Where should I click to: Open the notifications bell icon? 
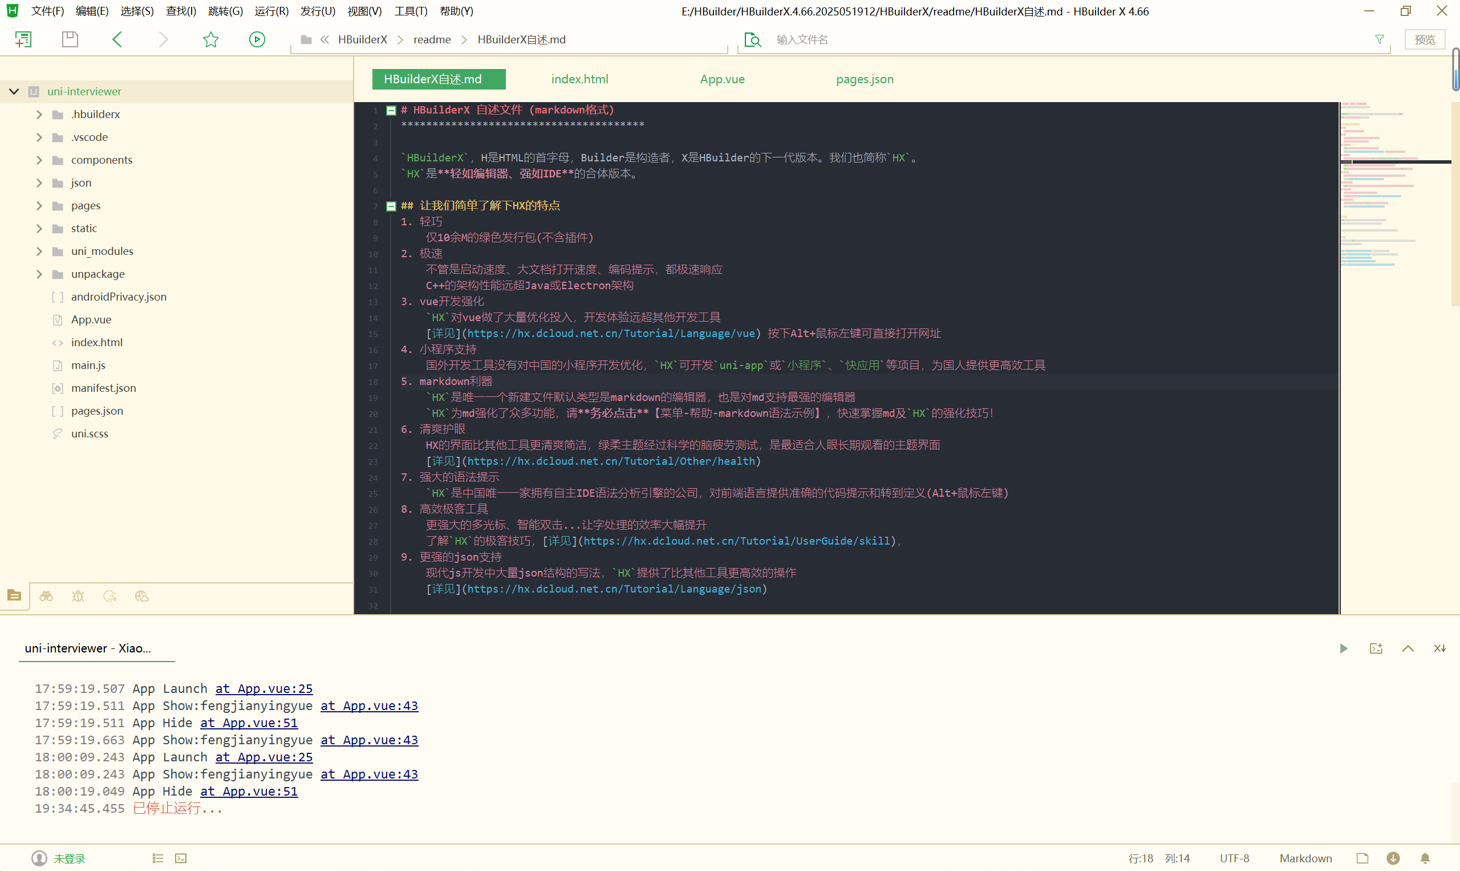[x=1425, y=858]
